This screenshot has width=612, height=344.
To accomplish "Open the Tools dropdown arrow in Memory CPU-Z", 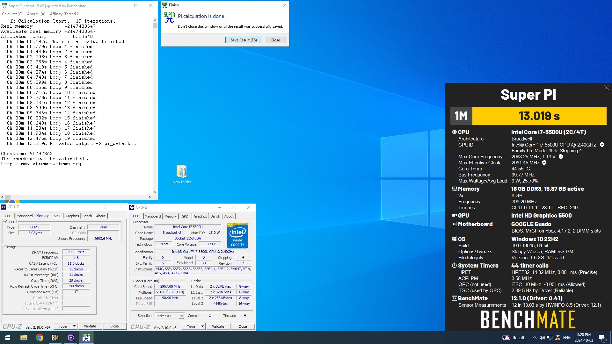I will coord(74,326).
